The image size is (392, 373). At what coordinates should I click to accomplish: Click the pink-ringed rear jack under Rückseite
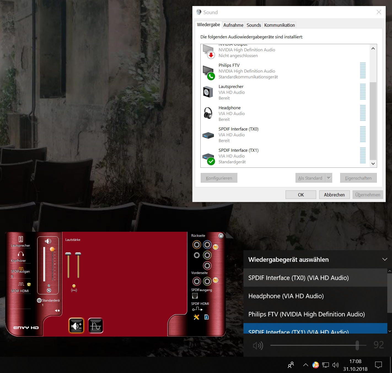207,266
